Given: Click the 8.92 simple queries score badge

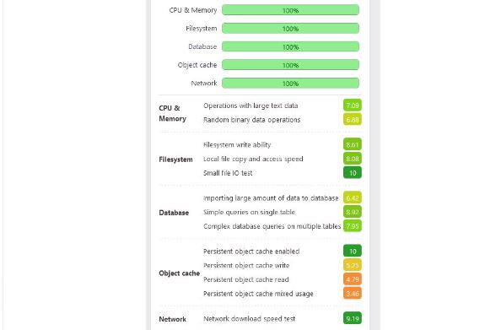Looking at the screenshot, I should [x=353, y=212].
